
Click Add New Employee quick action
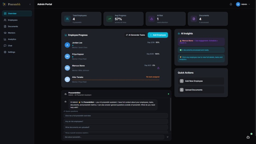tap(201, 81)
